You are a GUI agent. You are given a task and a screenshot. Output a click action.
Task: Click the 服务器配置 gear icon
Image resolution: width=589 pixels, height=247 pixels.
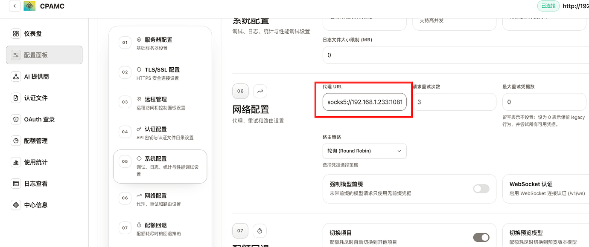pyautogui.click(x=139, y=40)
